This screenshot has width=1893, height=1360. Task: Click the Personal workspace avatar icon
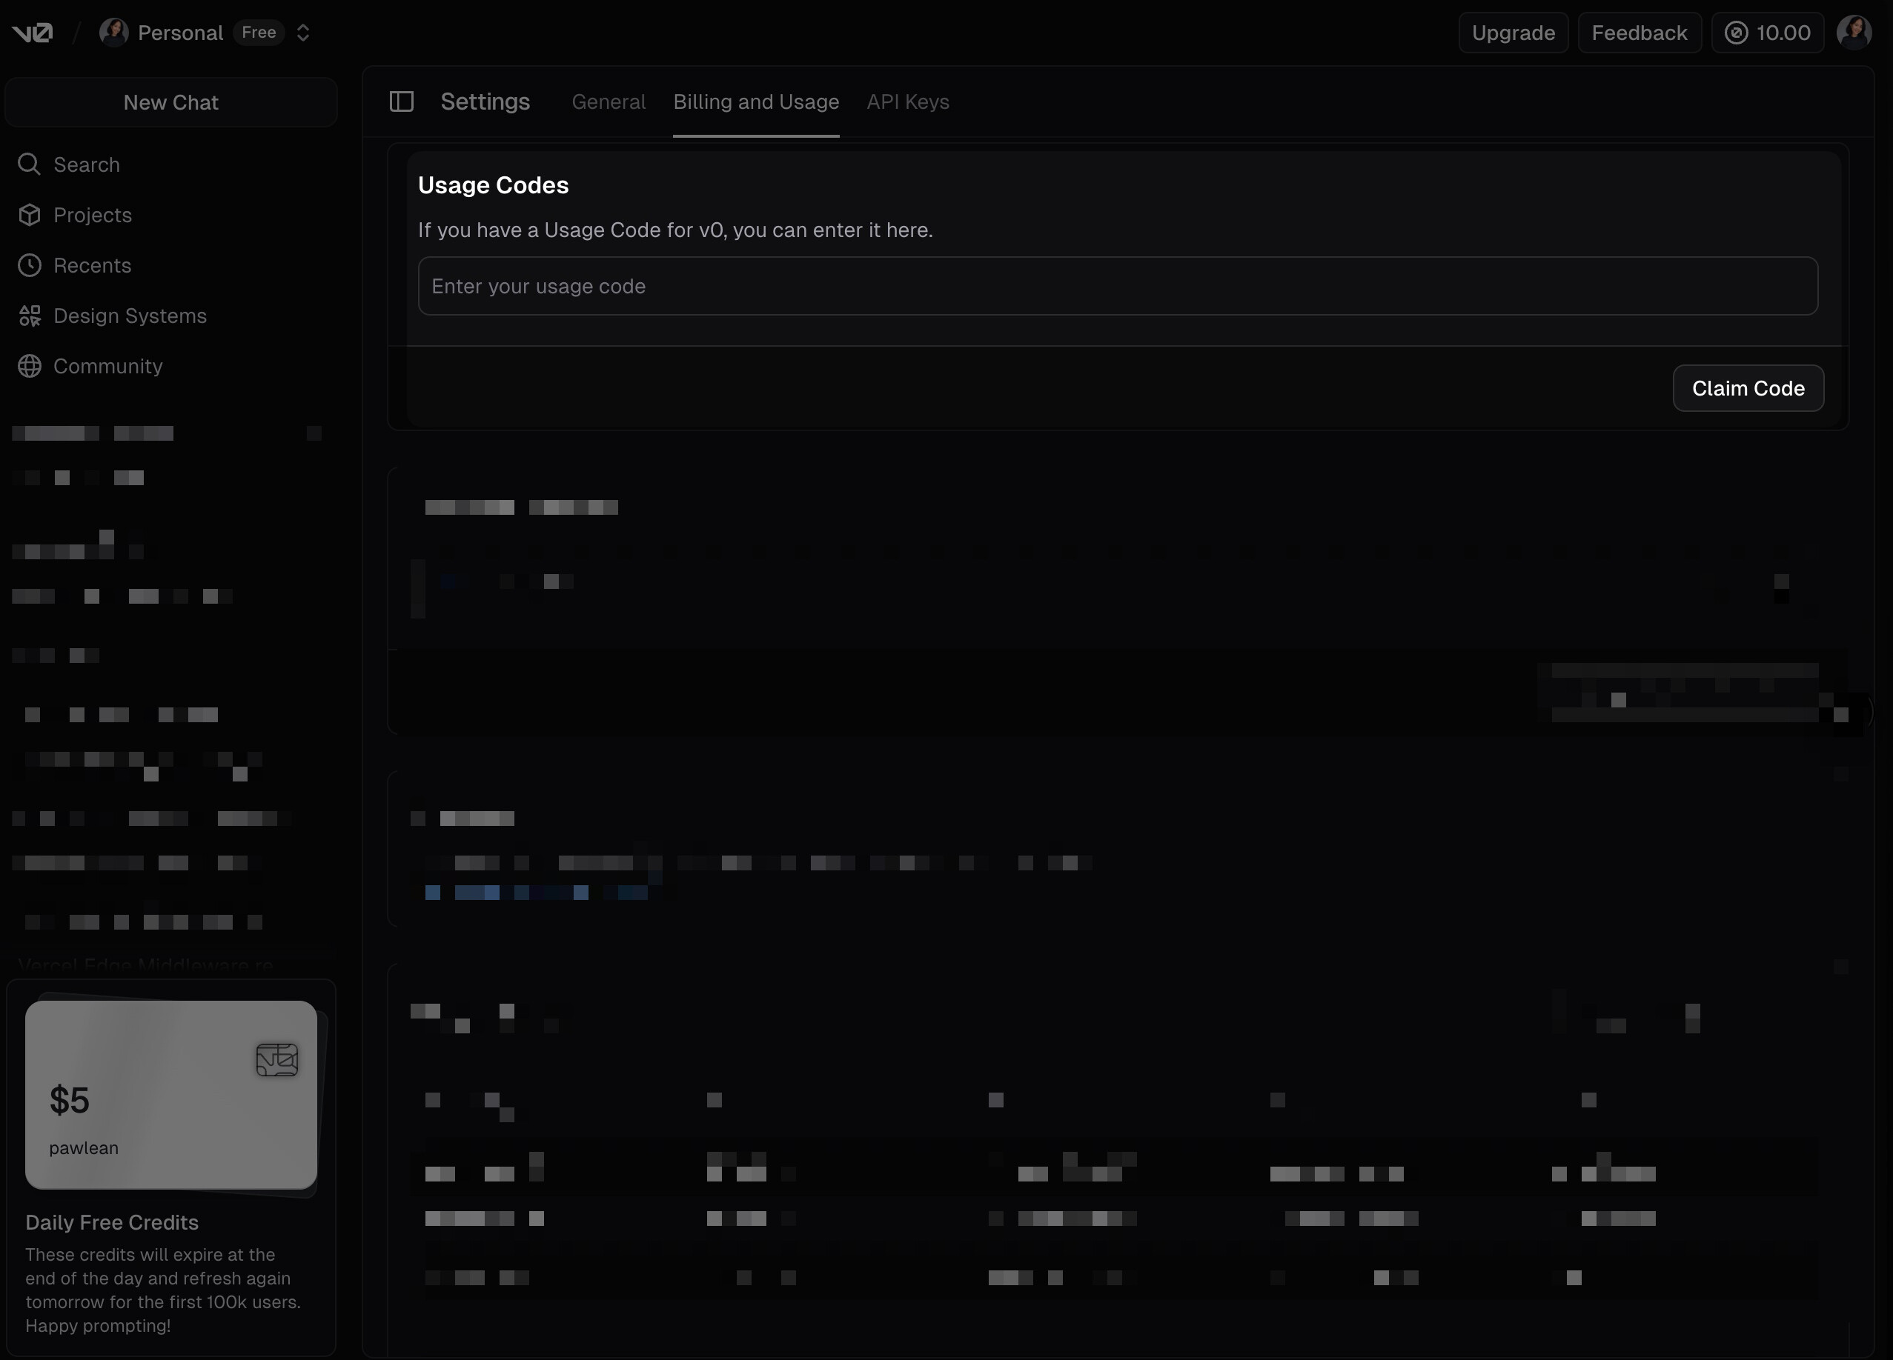(x=113, y=33)
